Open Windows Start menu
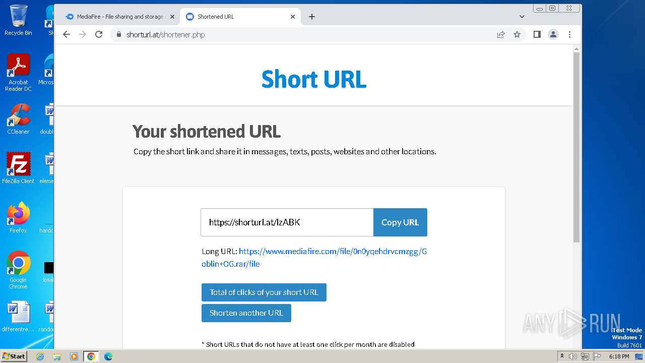 (x=14, y=356)
